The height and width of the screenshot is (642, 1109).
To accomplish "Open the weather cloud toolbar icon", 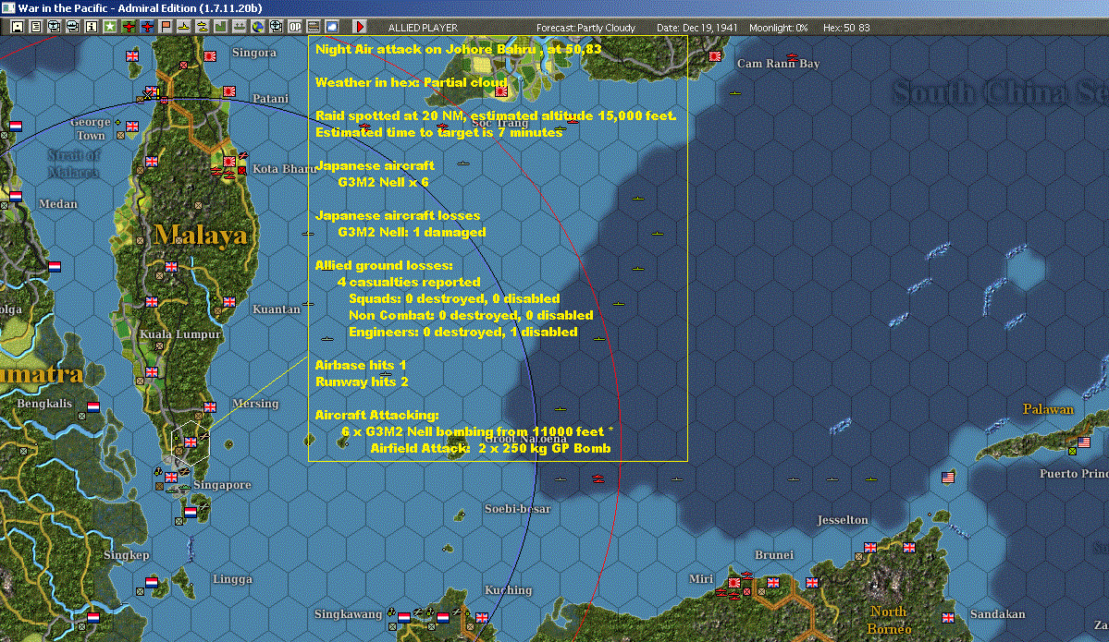I will (332, 27).
